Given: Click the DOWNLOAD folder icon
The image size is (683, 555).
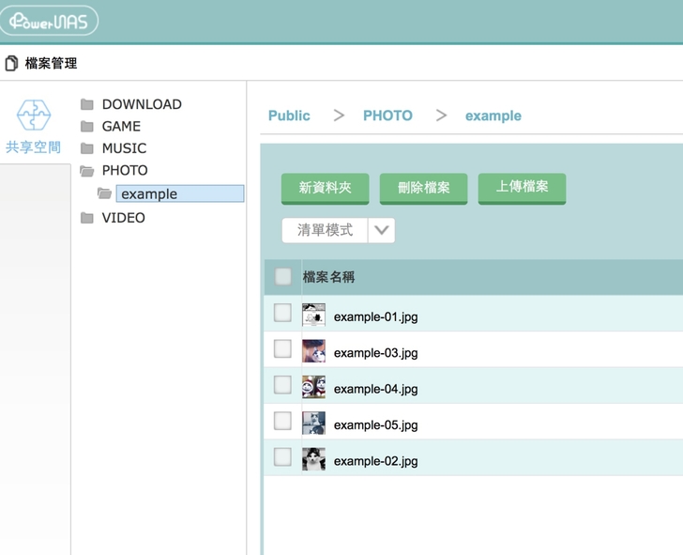Looking at the screenshot, I should [x=87, y=104].
